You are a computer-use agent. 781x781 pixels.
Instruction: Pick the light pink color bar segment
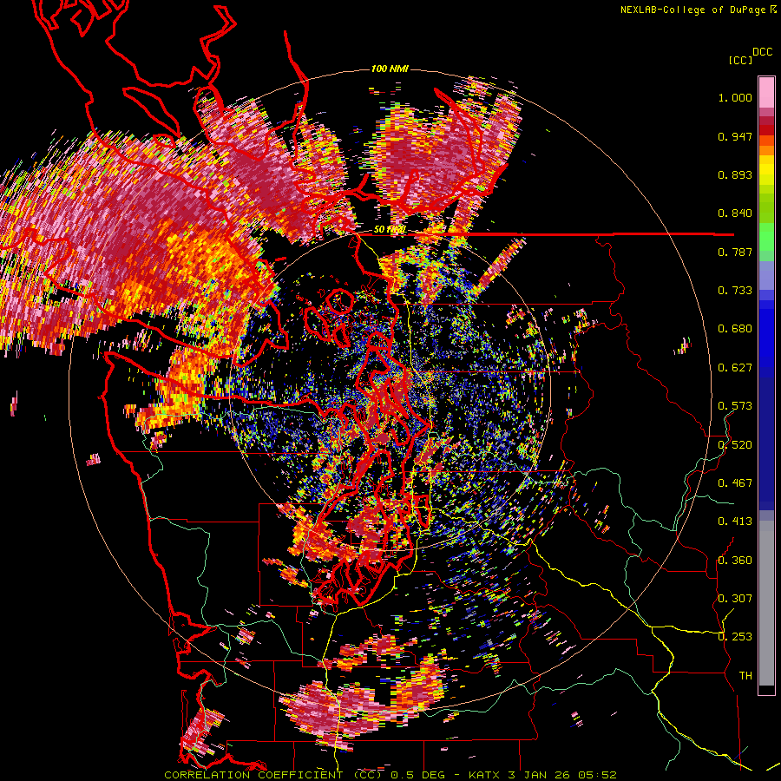pyautogui.click(x=766, y=92)
